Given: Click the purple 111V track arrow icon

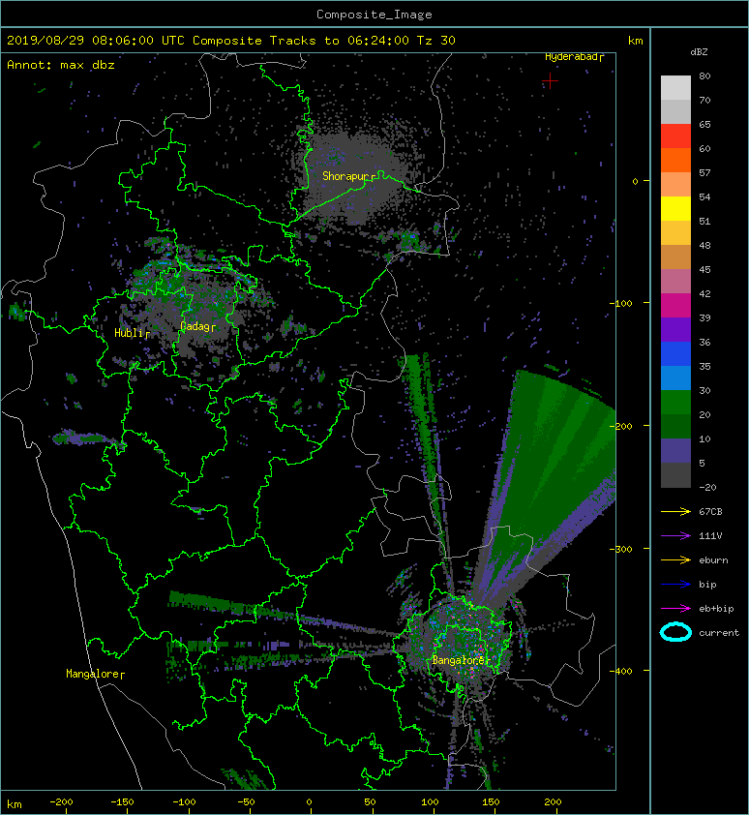Looking at the screenshot, I should [675, 536].
